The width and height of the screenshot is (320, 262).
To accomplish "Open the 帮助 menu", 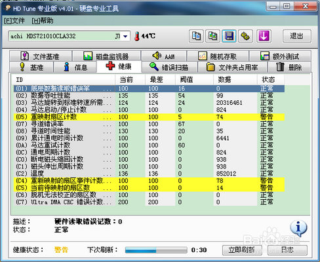I will [x=43, y=21].
